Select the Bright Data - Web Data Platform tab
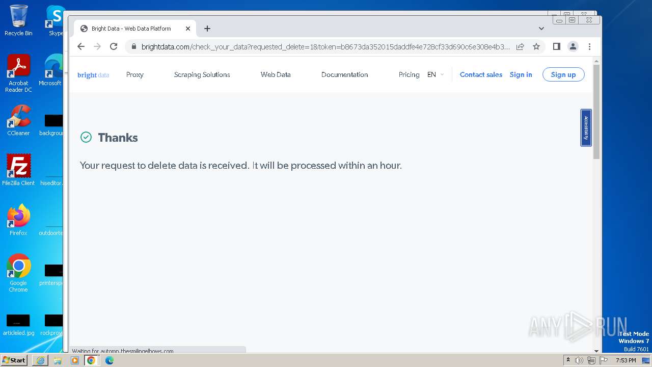Image resolution: width=652 pixels, height=367 pixels. (x=134, y=29)
